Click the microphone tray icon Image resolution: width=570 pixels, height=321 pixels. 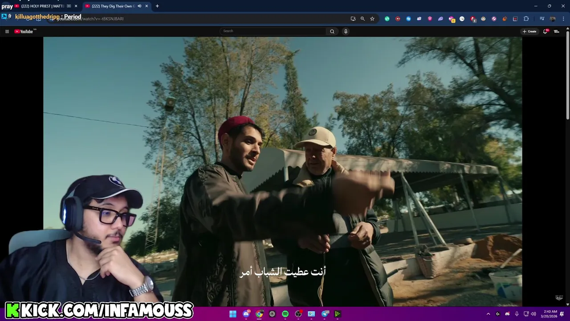[517, 314]
